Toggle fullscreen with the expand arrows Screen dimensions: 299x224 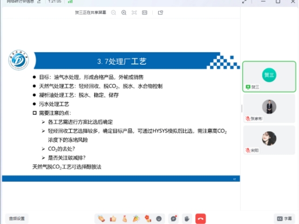pyautogui.click(x=244, y=2)
